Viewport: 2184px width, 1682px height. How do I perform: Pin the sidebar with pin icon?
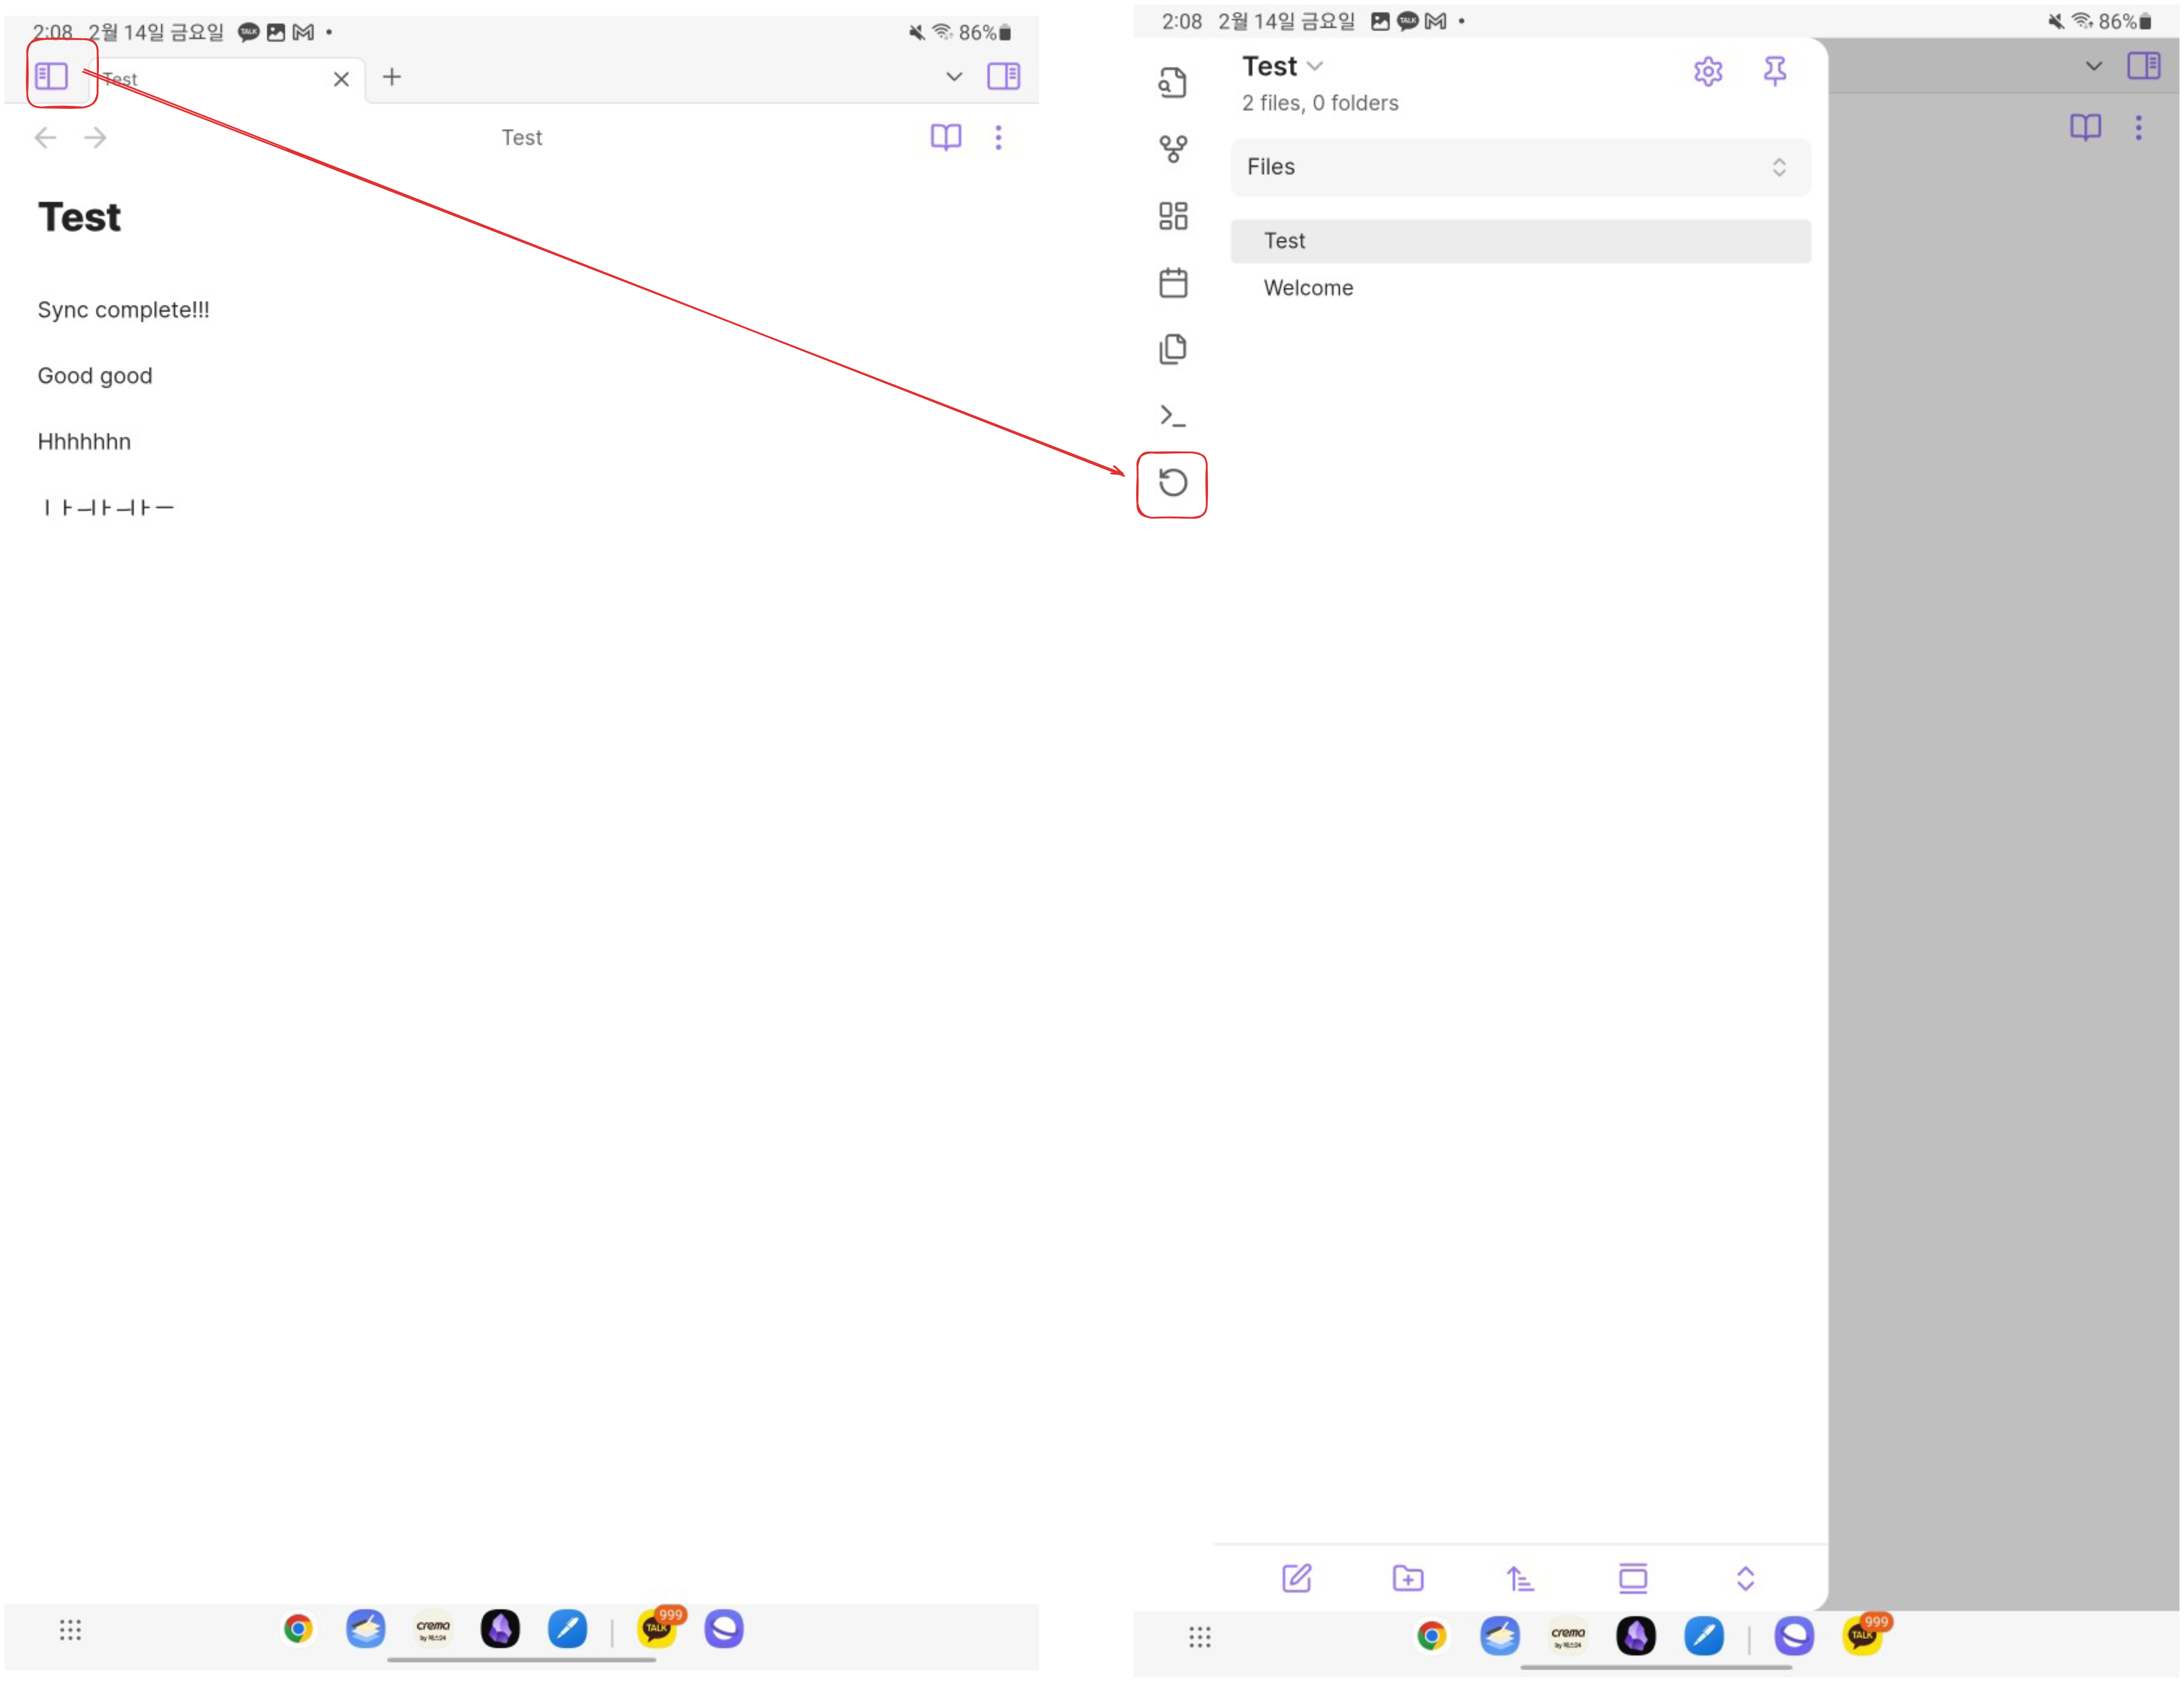pos(1775,71)
